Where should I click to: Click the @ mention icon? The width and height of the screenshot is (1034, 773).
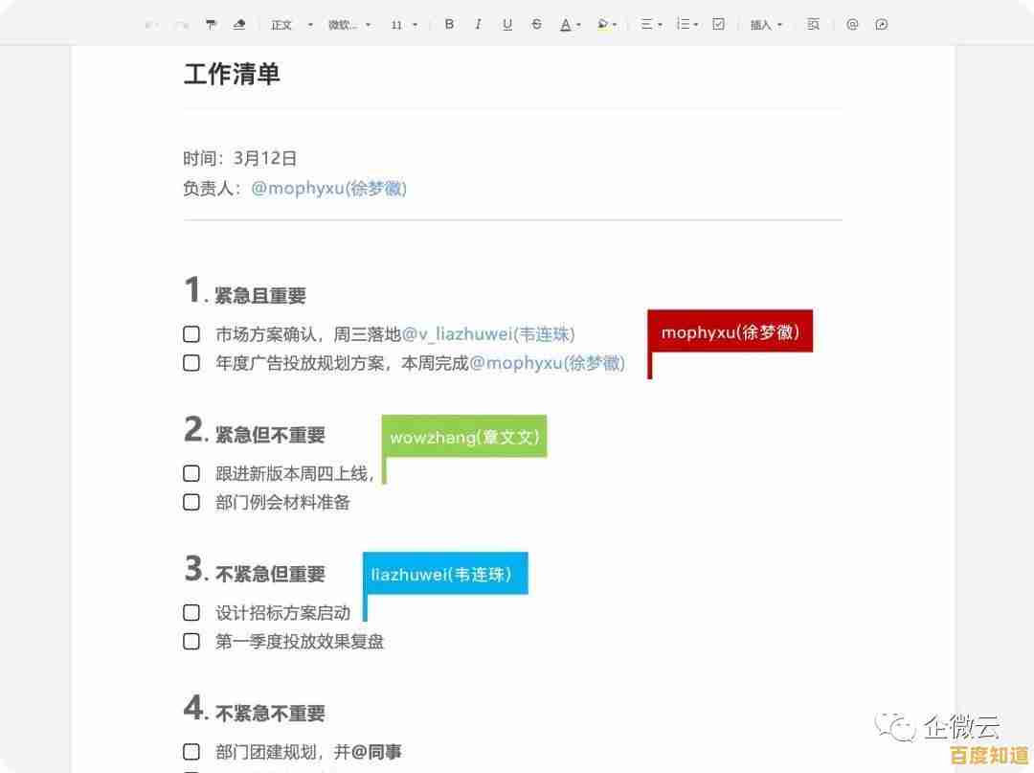click(x=852, y=24)
